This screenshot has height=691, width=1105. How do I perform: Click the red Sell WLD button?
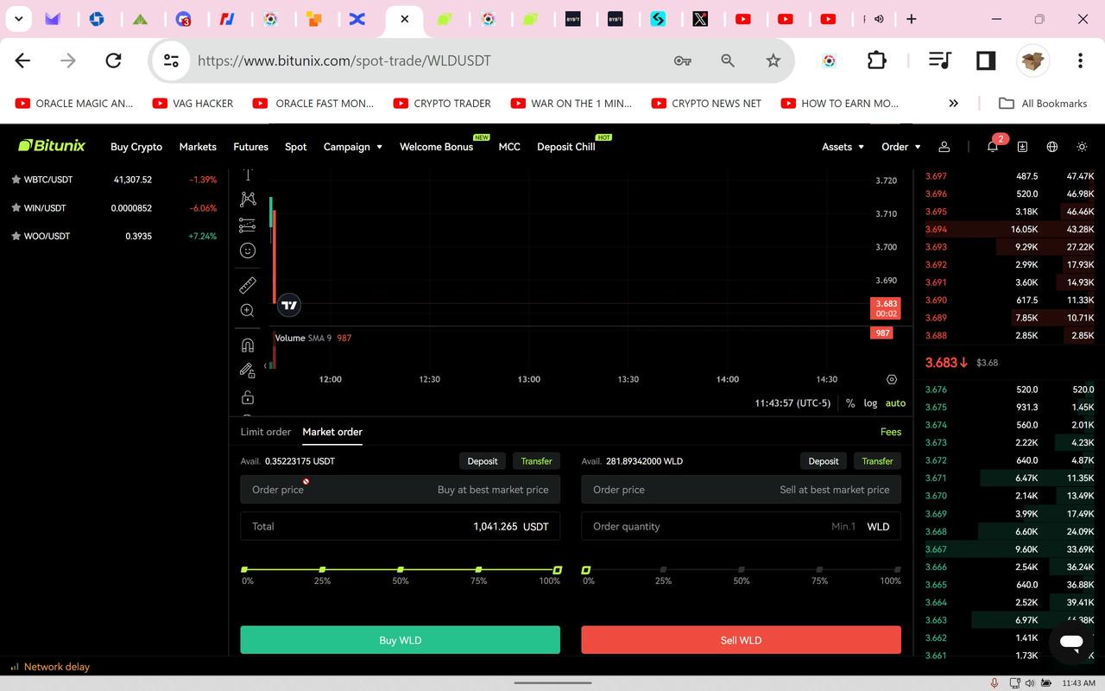741,640
